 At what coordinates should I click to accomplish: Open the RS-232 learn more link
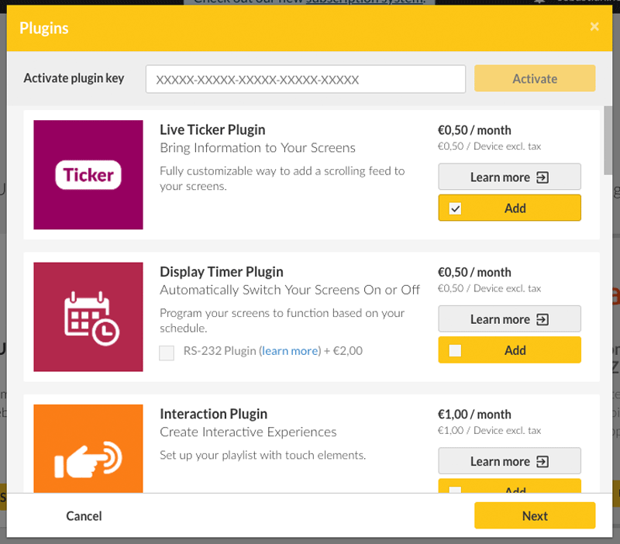point(290,351)
